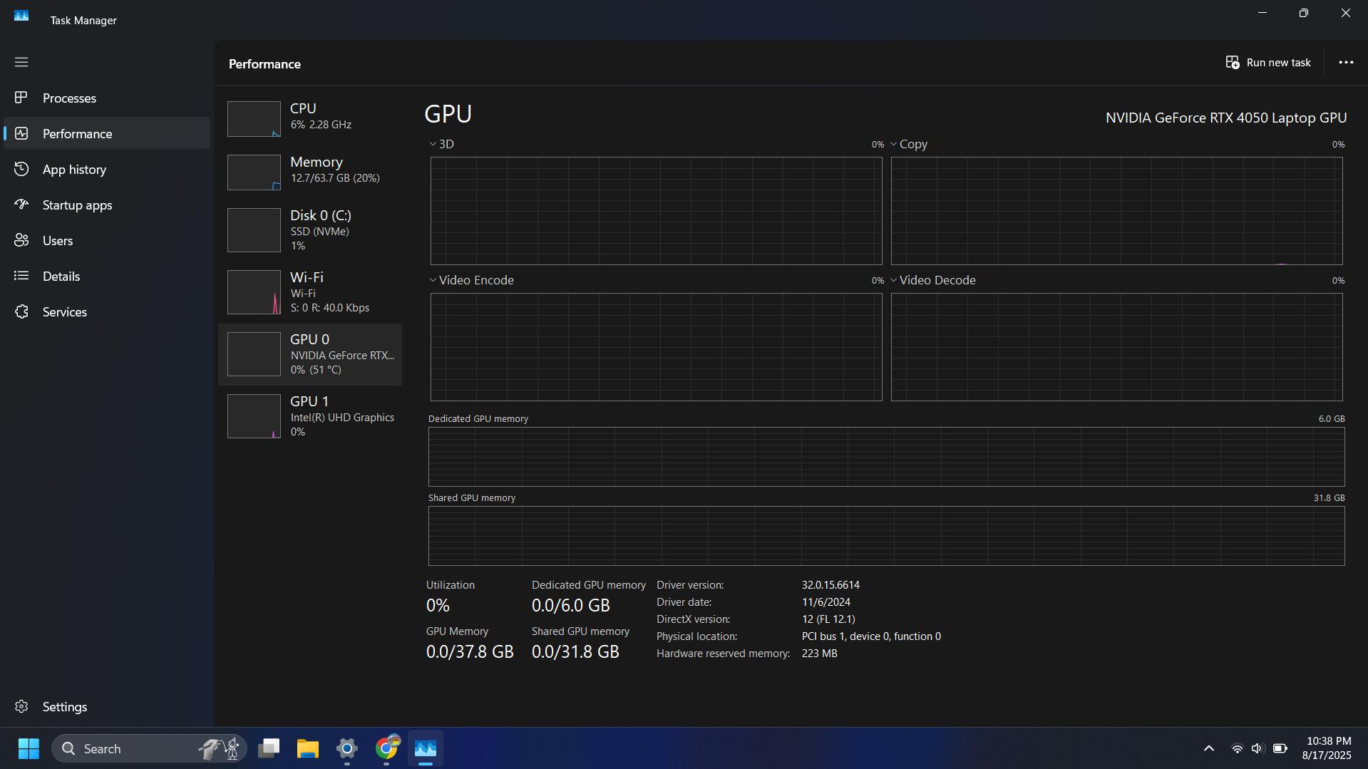
Task: Select the CPU performance item
Action: coord(310,118)
